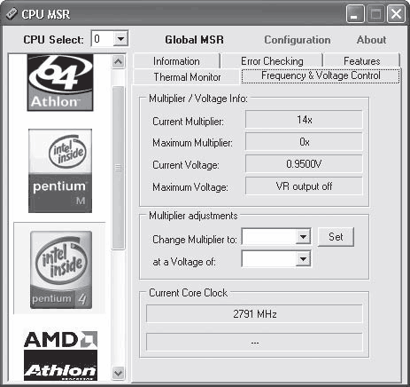The image size is (410, 387).
Task: Click the CPU list scroll down arrow
Action: [x=118, y=373]
